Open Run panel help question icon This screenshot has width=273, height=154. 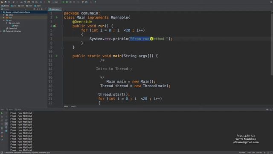tap(2, 140)
